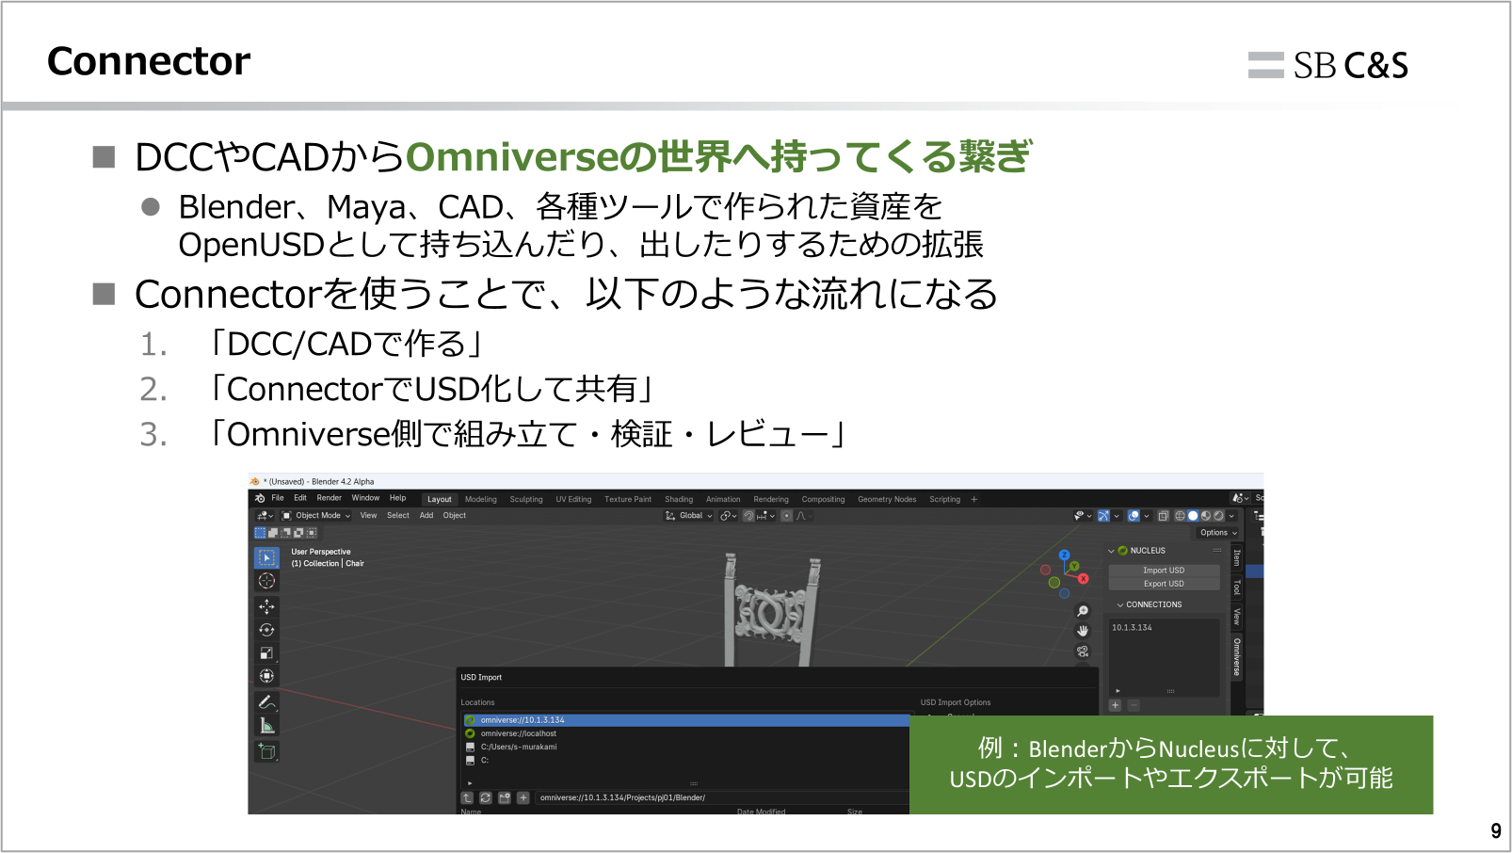
Task: Open the Global transform orientation dropdown
Action: coord(690,515)
